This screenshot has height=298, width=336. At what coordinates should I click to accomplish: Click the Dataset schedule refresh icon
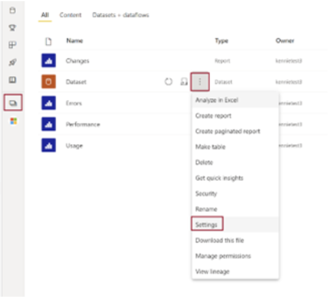tap(184, 82)
